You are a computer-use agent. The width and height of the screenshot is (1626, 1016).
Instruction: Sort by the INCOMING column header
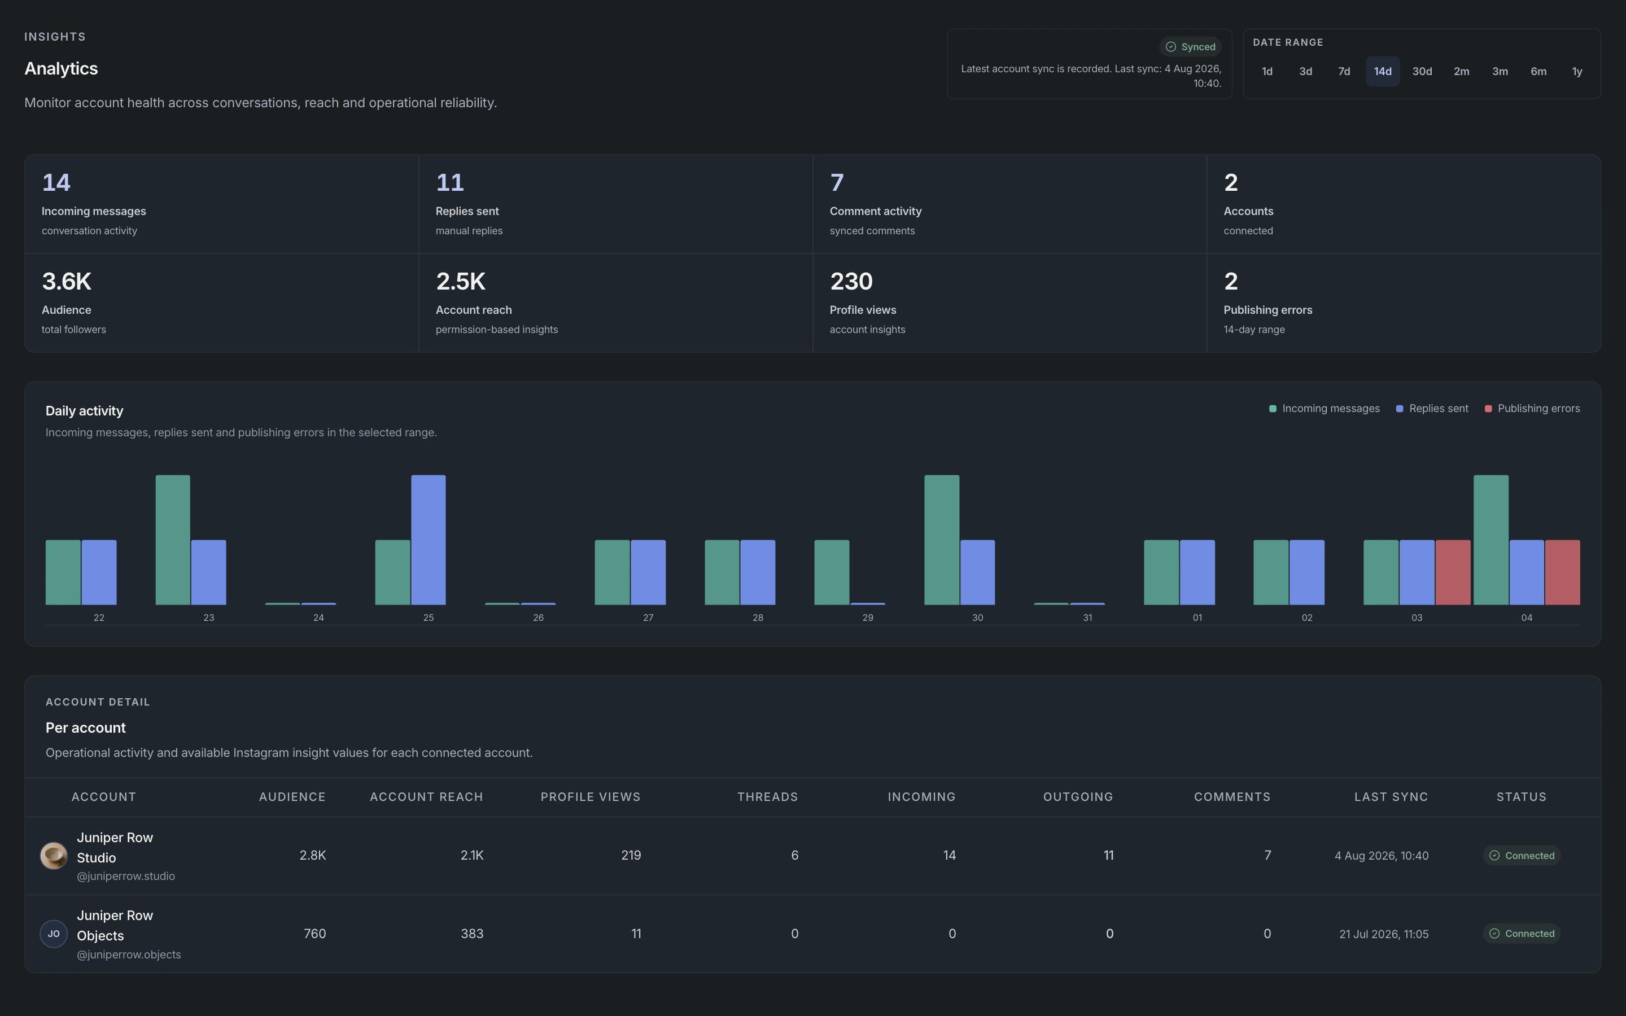921,797
